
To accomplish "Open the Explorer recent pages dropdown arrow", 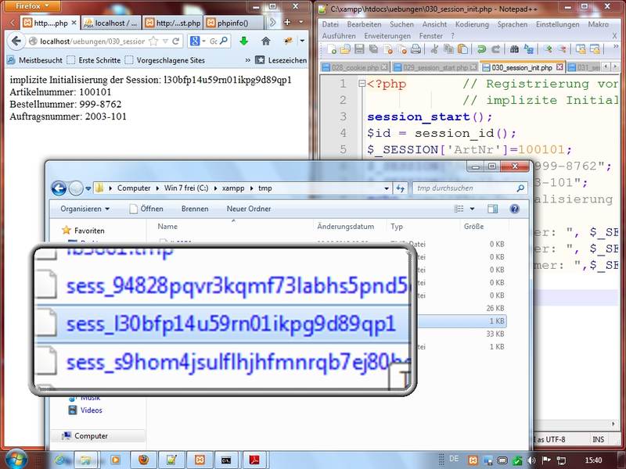I will [x=88, y=188].
